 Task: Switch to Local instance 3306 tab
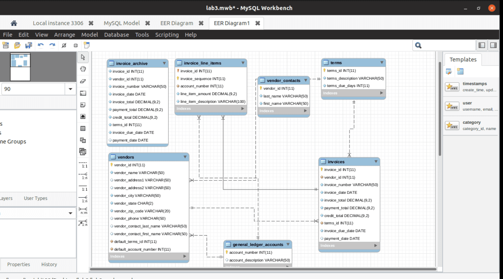coord(58,23)
